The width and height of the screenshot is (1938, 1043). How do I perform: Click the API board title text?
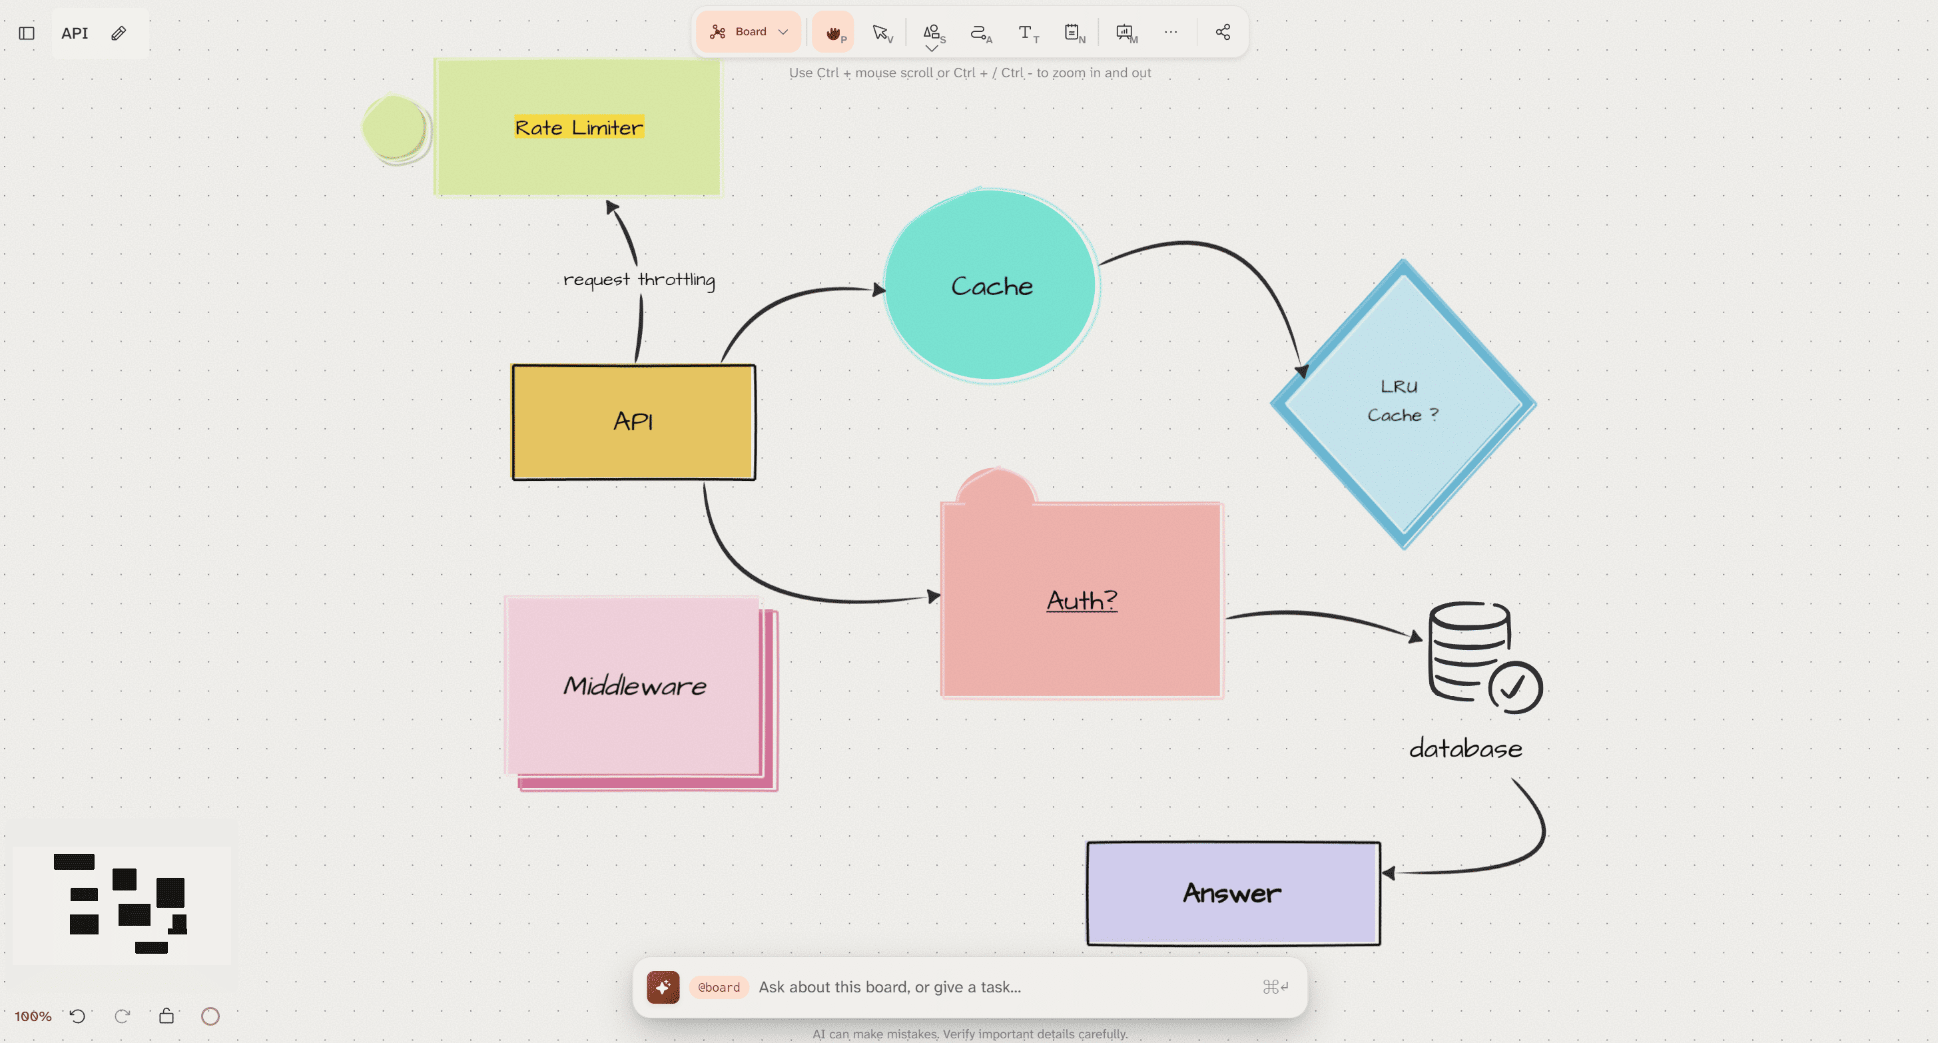click(75, 33)
